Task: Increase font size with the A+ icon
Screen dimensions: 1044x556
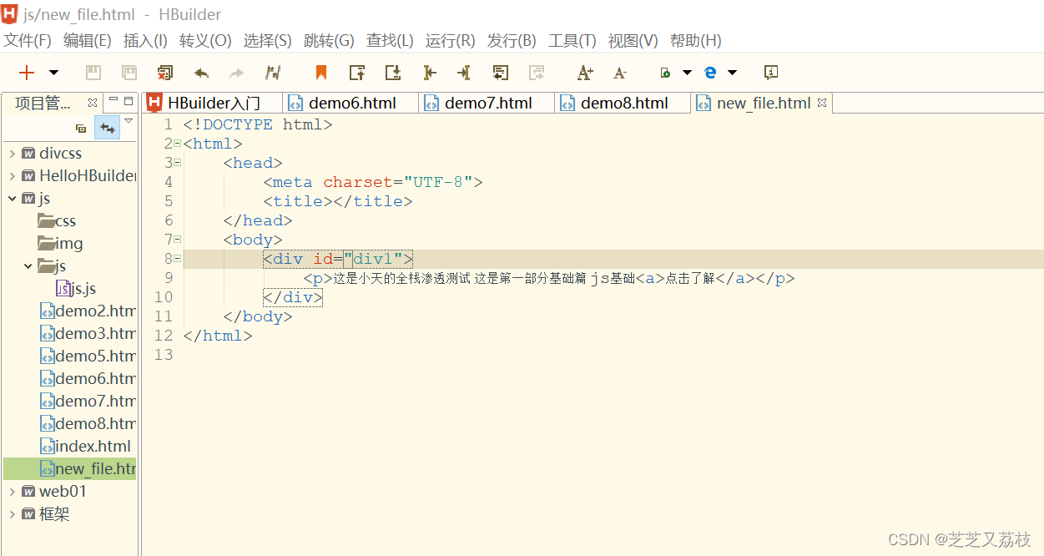Action: point(585,73)
